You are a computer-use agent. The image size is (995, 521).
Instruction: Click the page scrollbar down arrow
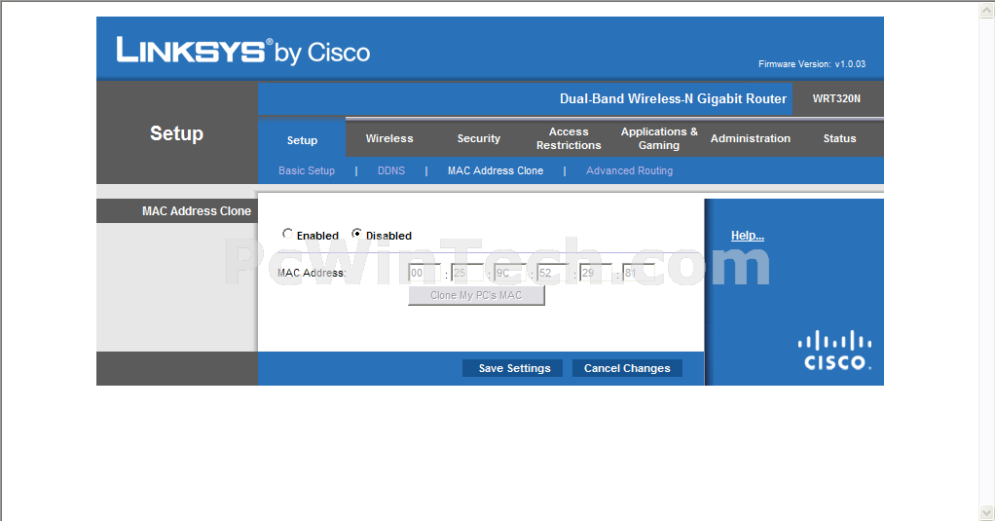987,512
